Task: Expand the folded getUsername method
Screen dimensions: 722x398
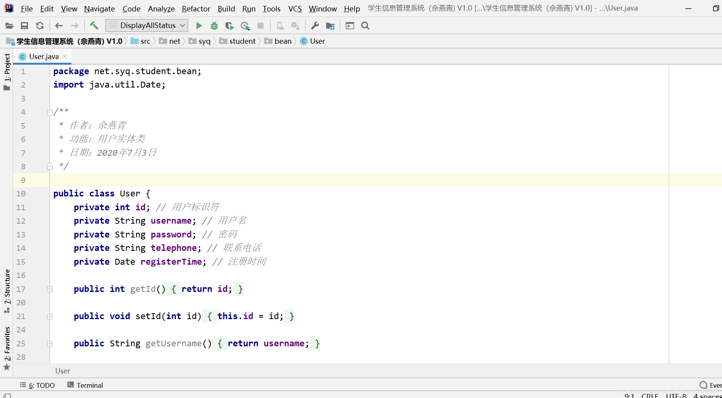Action: [x=50, y=344]
